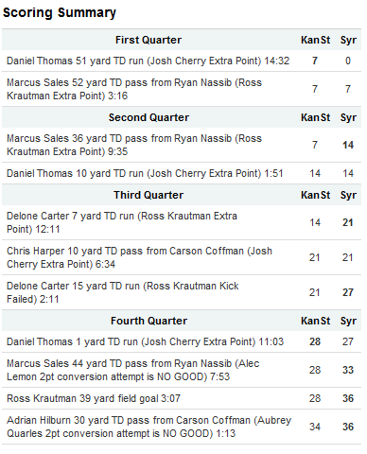Click the Syr score of 33
The width and height of the screenshot is (367, 454).
coord(348,370)
